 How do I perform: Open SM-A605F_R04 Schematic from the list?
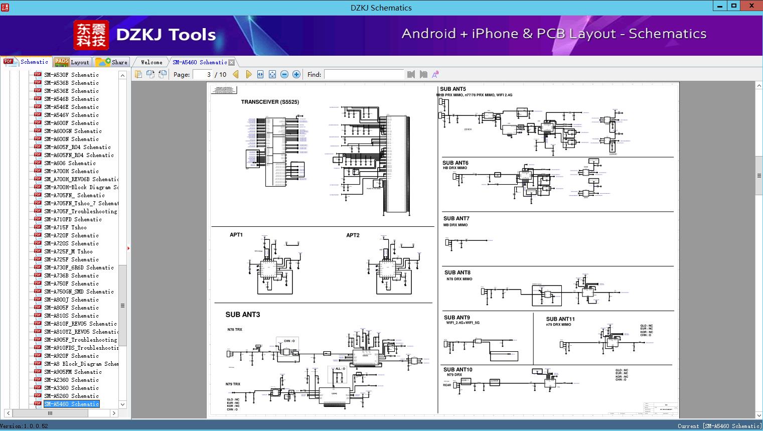[x=77, y=147]
